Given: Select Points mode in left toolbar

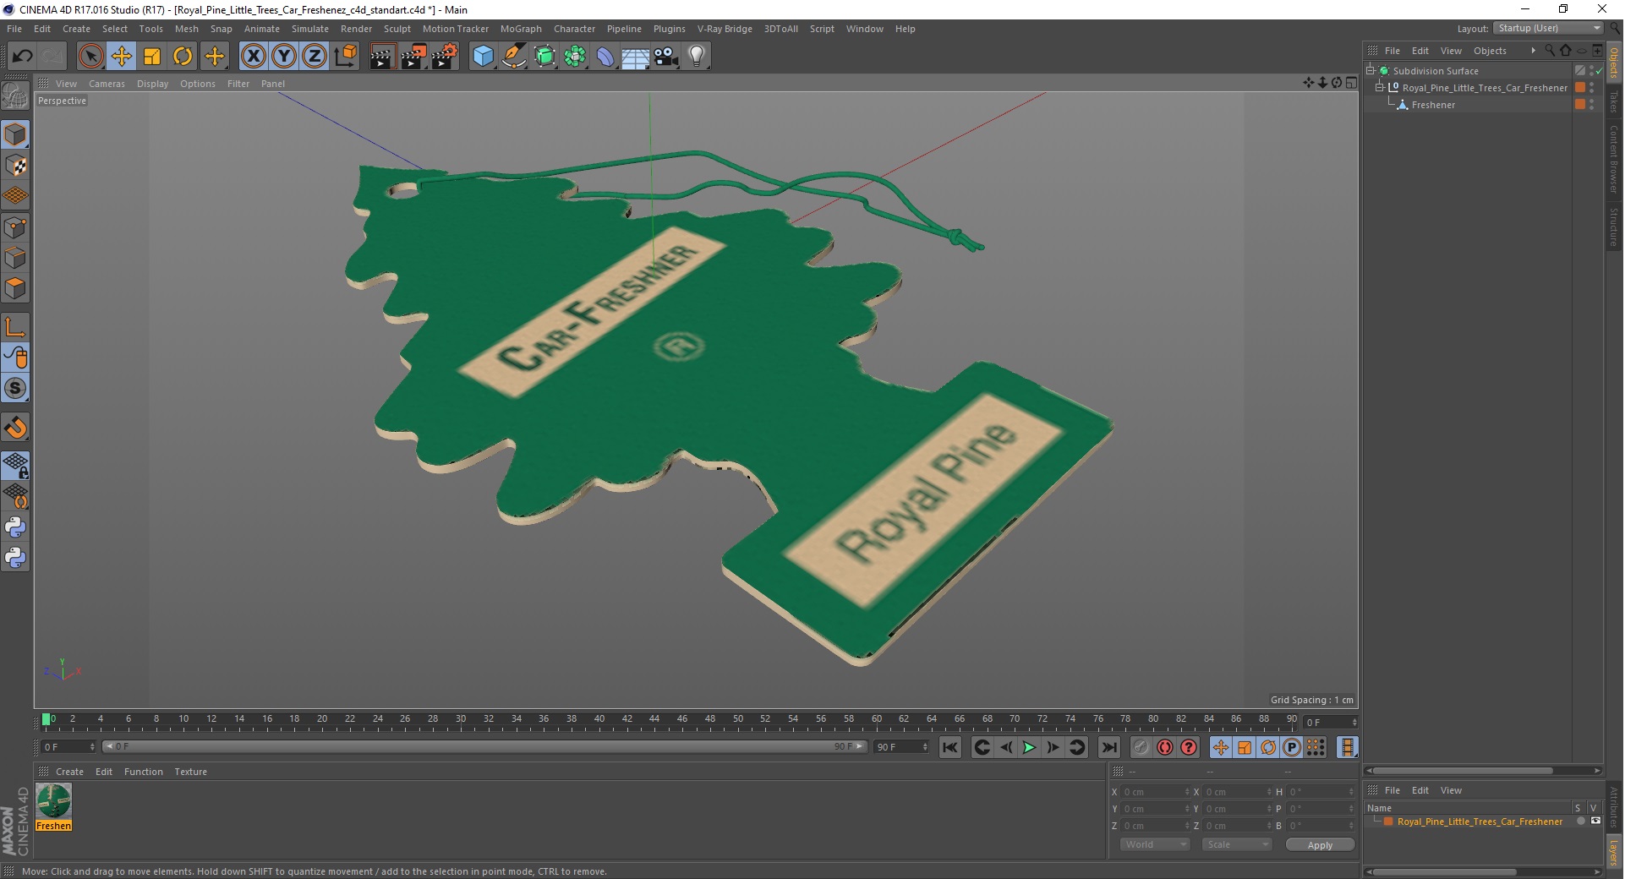Looking at the screenshot, I should coord(15,227).
